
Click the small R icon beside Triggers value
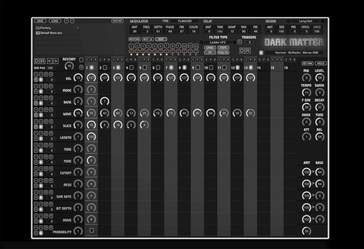[x=240, y=42]
